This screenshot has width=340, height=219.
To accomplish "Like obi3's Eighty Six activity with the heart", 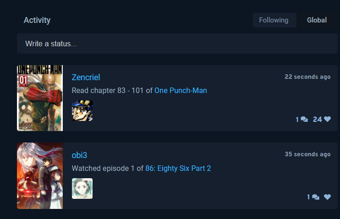I will coord(327,197).
